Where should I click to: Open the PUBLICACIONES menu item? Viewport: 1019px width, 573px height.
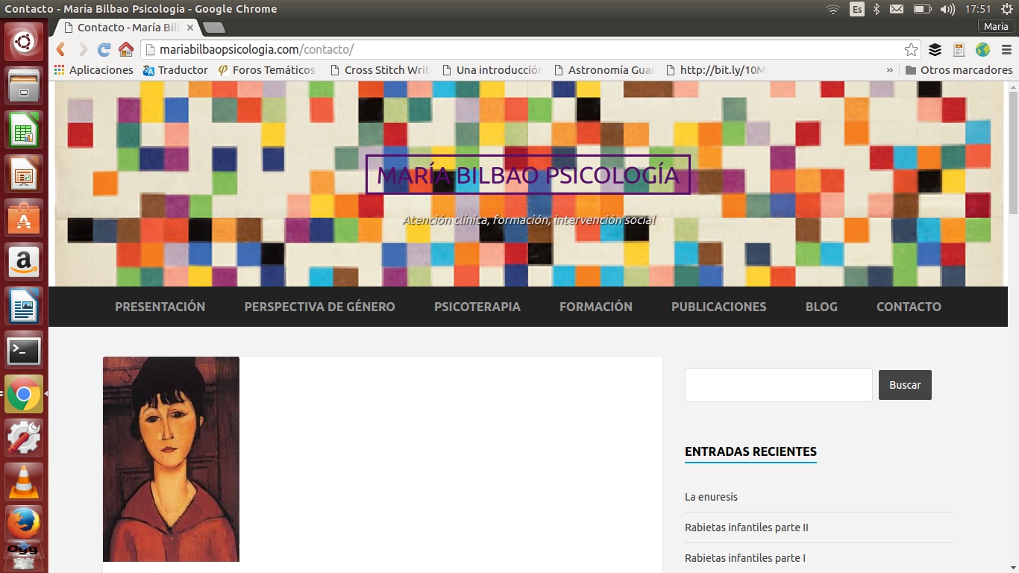(718, 307)
